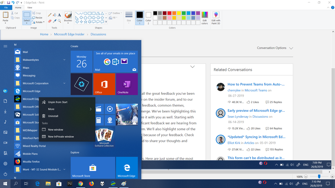
Task: Adjust the Paint zoom slider handle
Action: (319, 177)
